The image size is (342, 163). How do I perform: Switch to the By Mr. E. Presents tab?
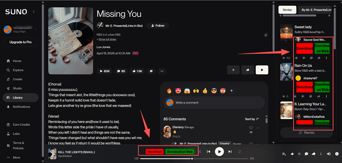pyautogui.click(x=315, y=10)
